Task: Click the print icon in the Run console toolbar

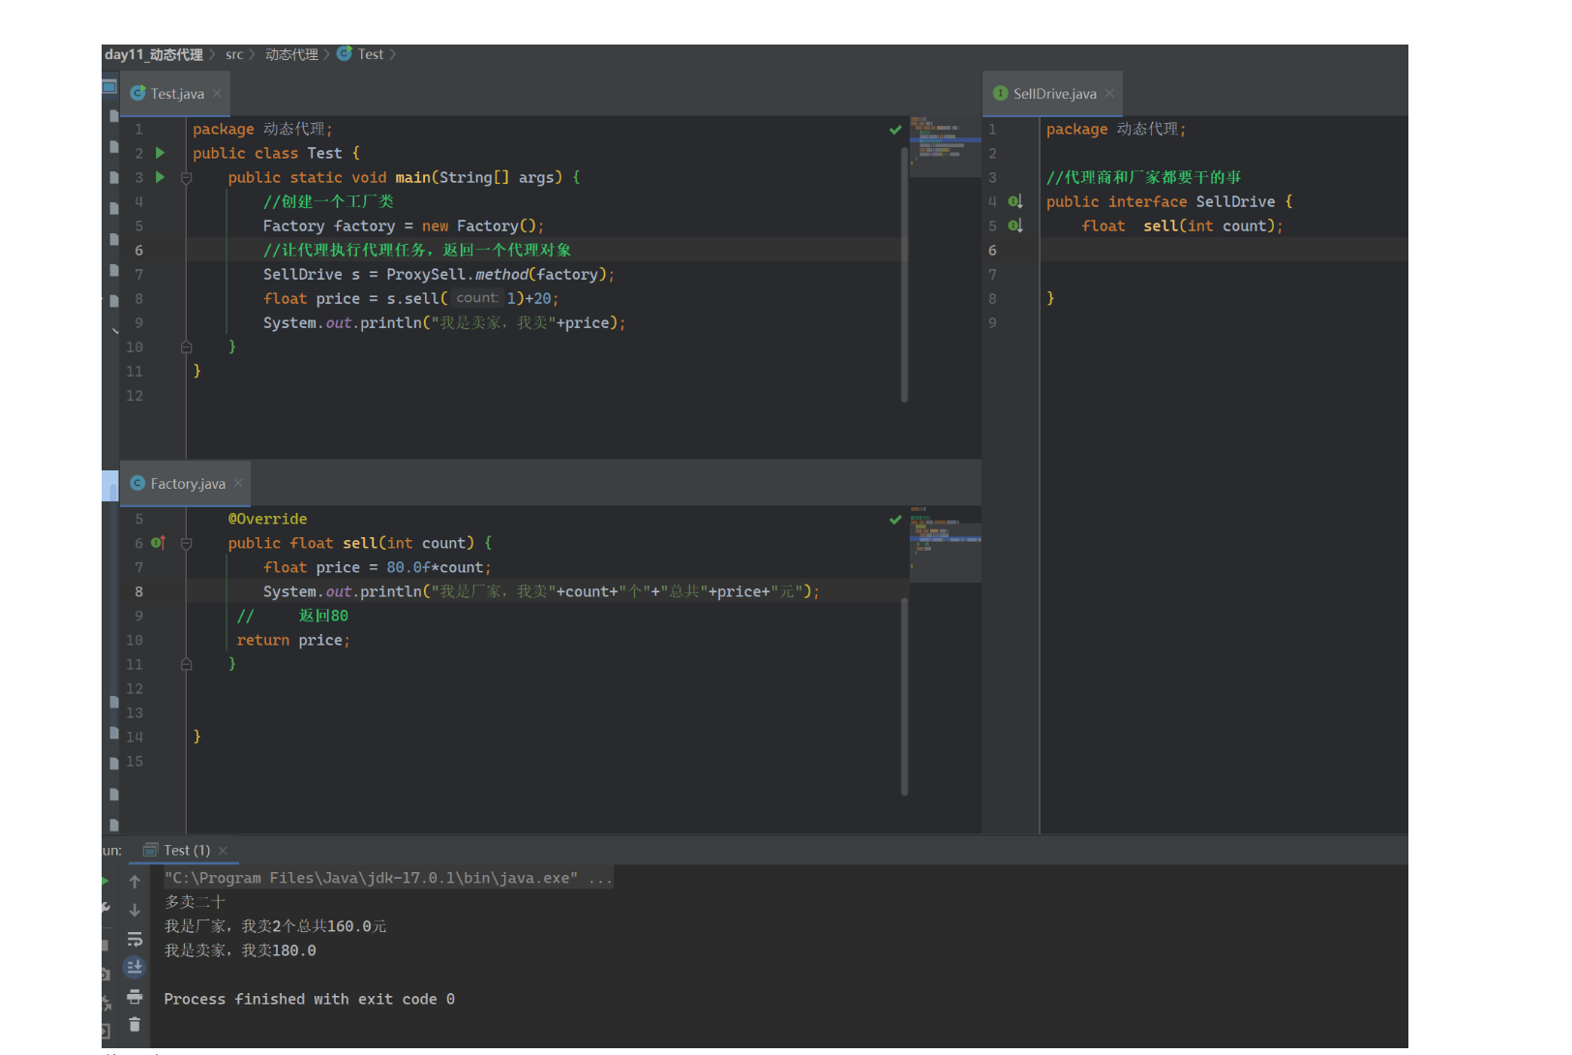Action: pyautogui.click(x=135, y=996)
